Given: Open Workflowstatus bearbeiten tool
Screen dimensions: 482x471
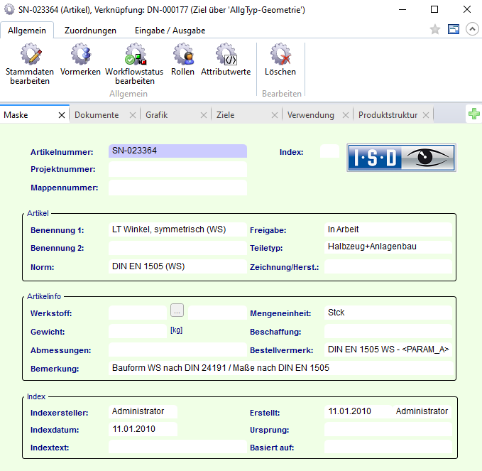Looking at the screenshot, I should coord(134,55).
